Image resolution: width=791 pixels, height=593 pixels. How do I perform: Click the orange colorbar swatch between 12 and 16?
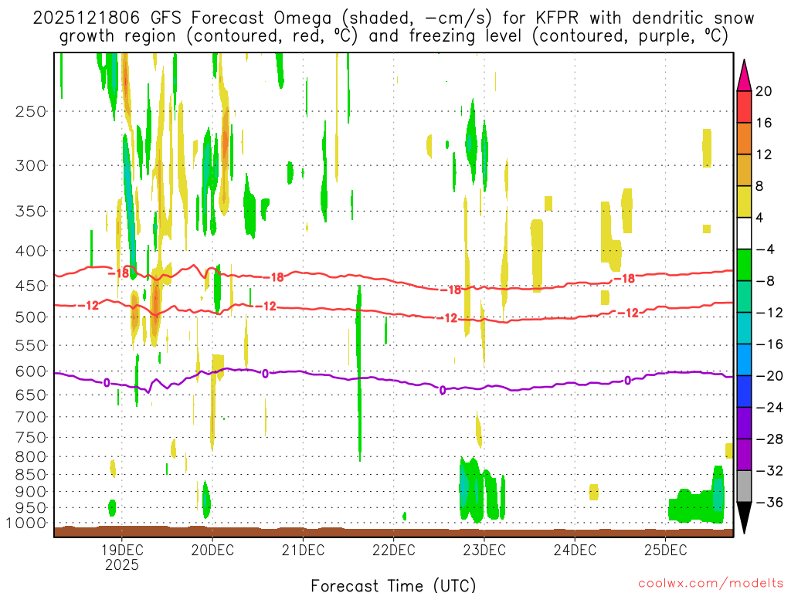tap(744, 139)
